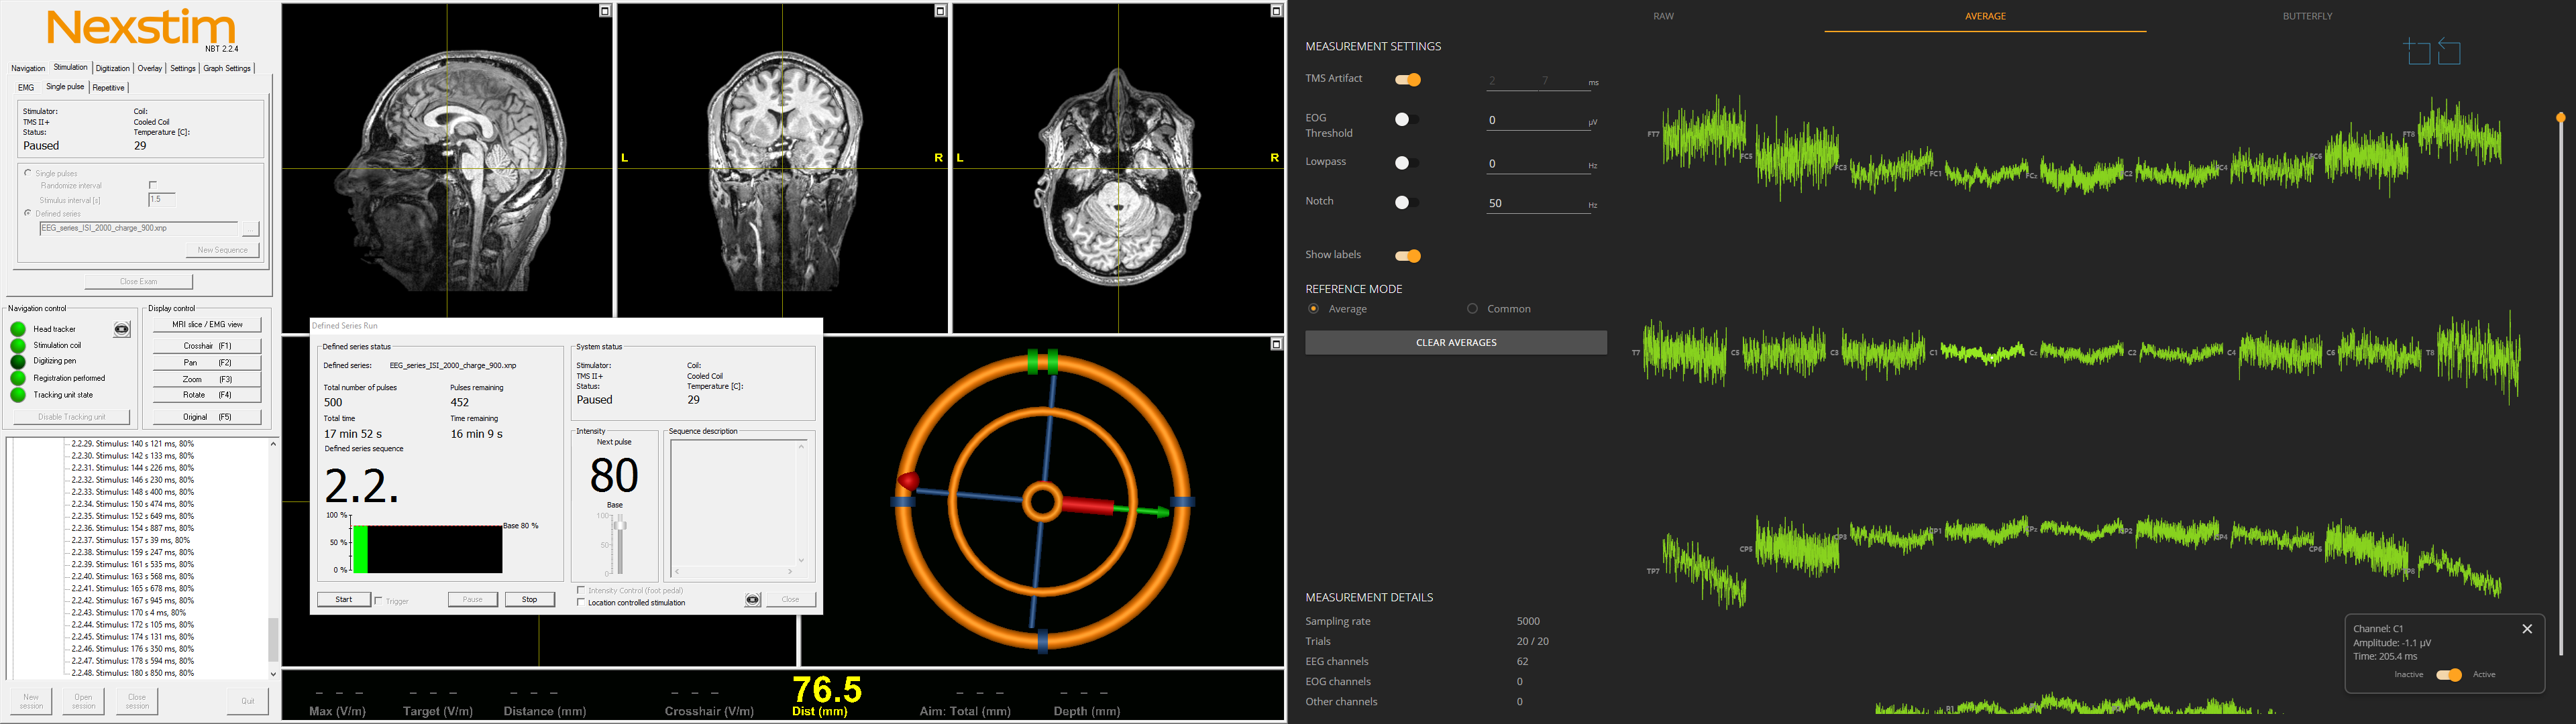Check Location controlled stimulation checkbox

581,603
